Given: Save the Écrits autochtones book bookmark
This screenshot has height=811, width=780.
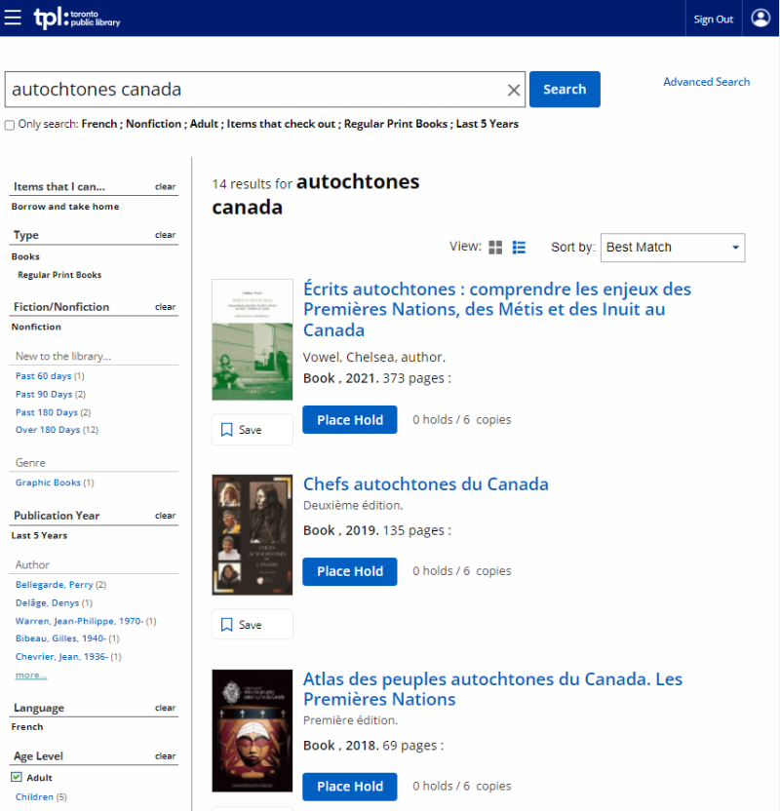Looking at the screenshot, I should [252, 430].
